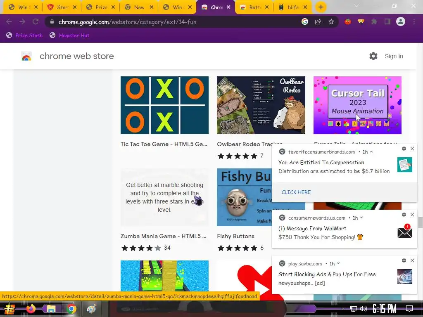423x317 pixels.
Task: Open the Cursor Tail 2023 thumbnail
Action: [357, 105]
